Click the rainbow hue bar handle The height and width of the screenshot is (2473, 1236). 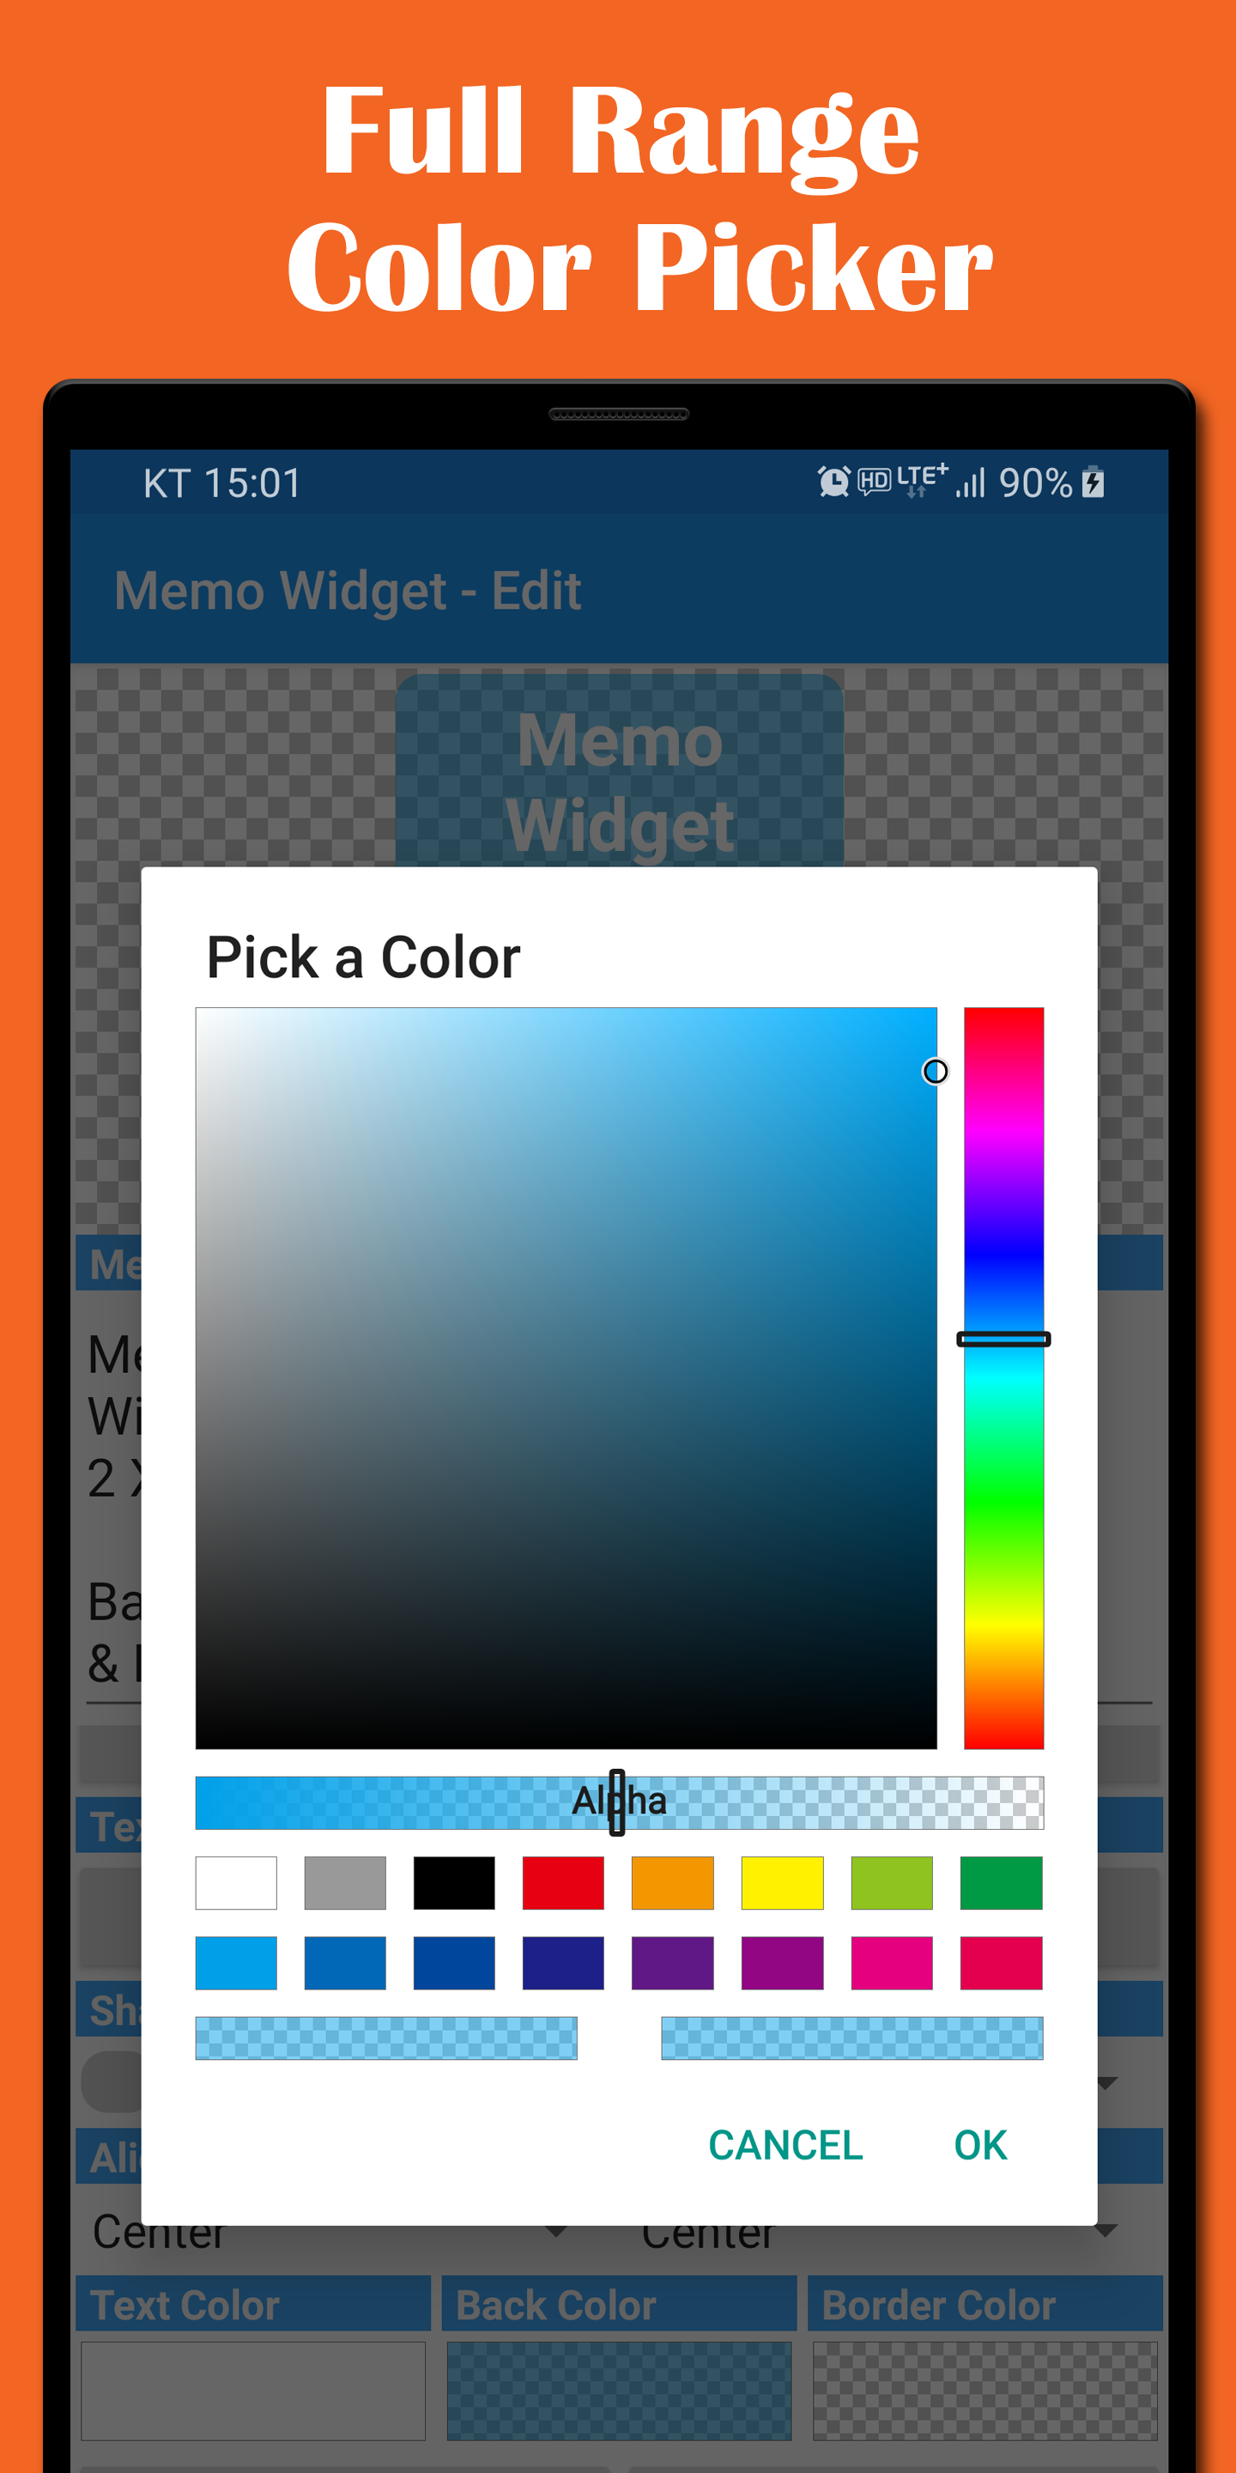pyautogui.click(x=1003, y=1339)
